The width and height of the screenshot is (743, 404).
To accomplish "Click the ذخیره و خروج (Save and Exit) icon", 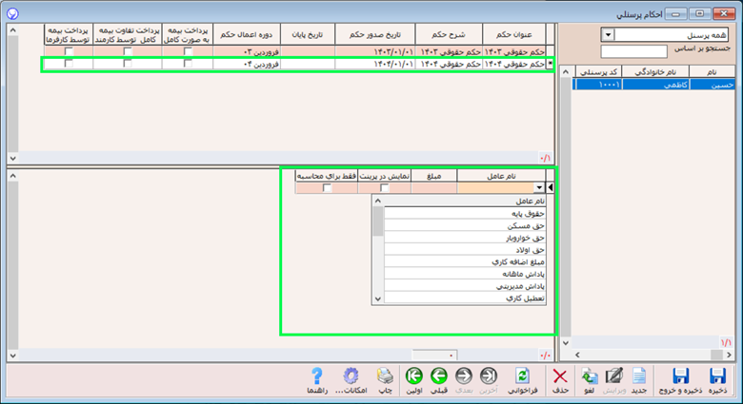I will coord(681,378).
